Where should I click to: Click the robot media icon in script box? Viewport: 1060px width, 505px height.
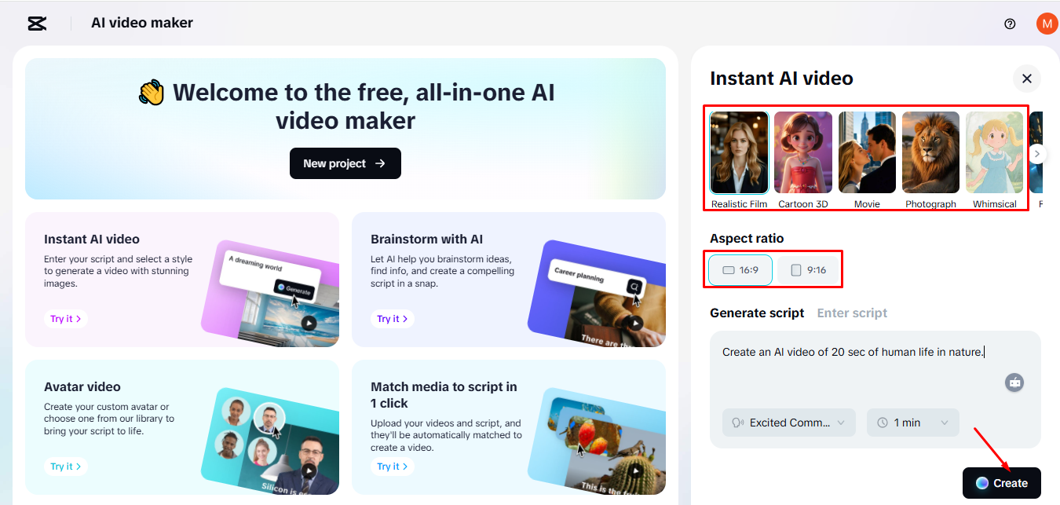pos(1014,382)
